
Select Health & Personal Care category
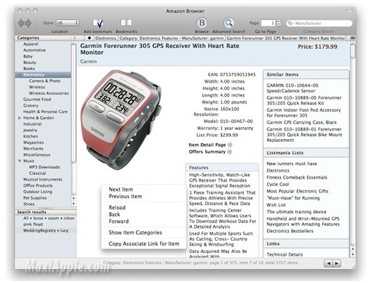(45, 112)
